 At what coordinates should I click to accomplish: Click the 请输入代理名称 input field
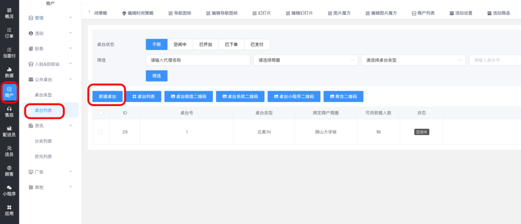197,60
